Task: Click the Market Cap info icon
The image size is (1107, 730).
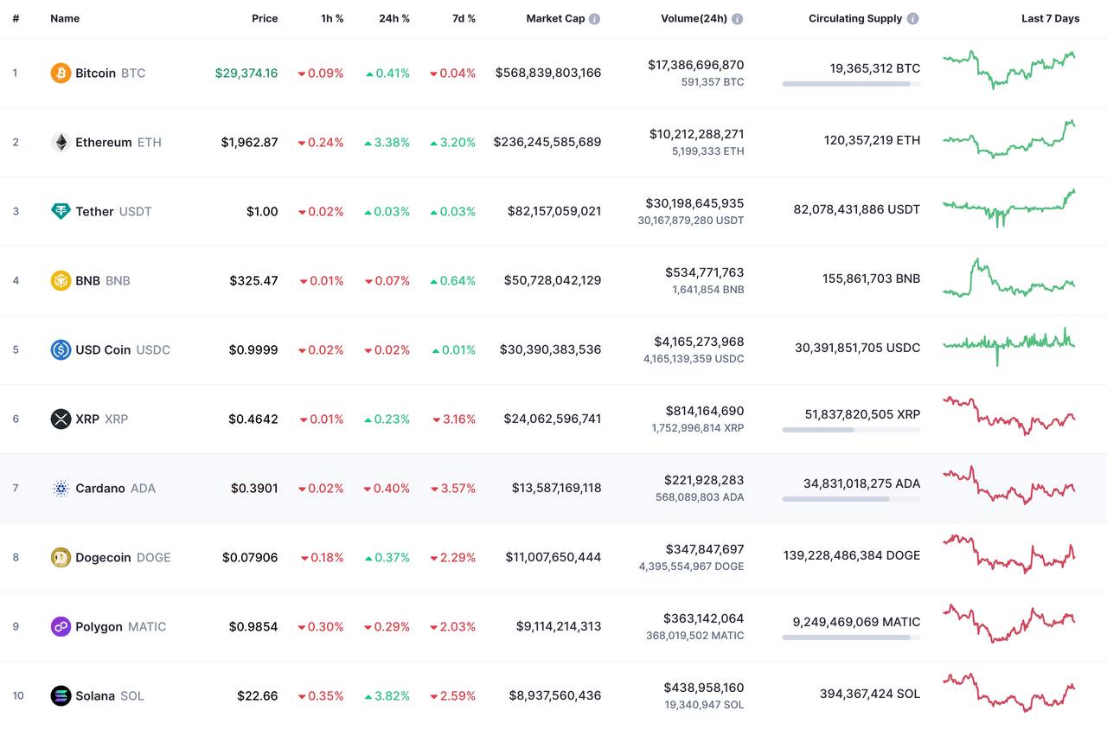Action: point(594,18)
